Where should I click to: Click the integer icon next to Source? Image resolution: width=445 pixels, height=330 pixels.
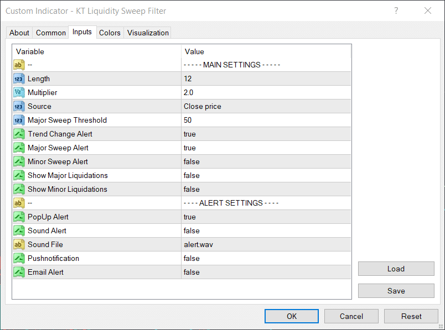coord(19,106)
